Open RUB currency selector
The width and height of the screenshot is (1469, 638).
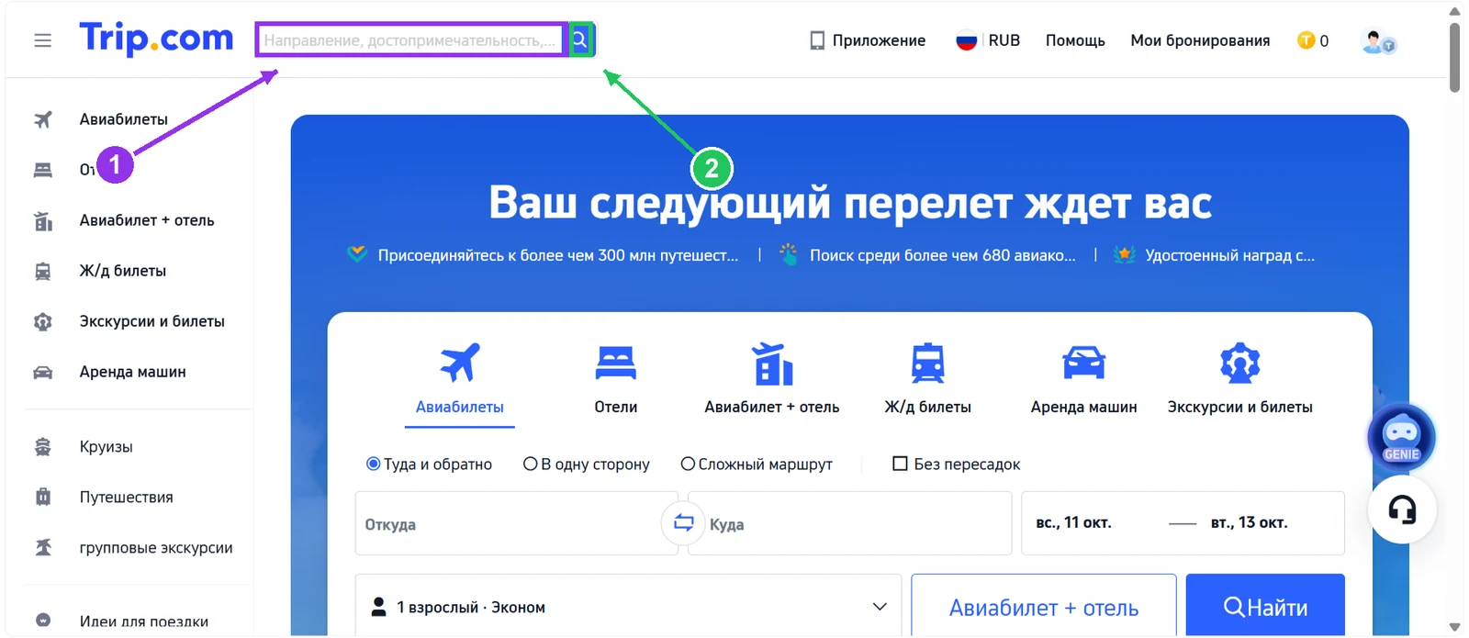coord(1004,40)
